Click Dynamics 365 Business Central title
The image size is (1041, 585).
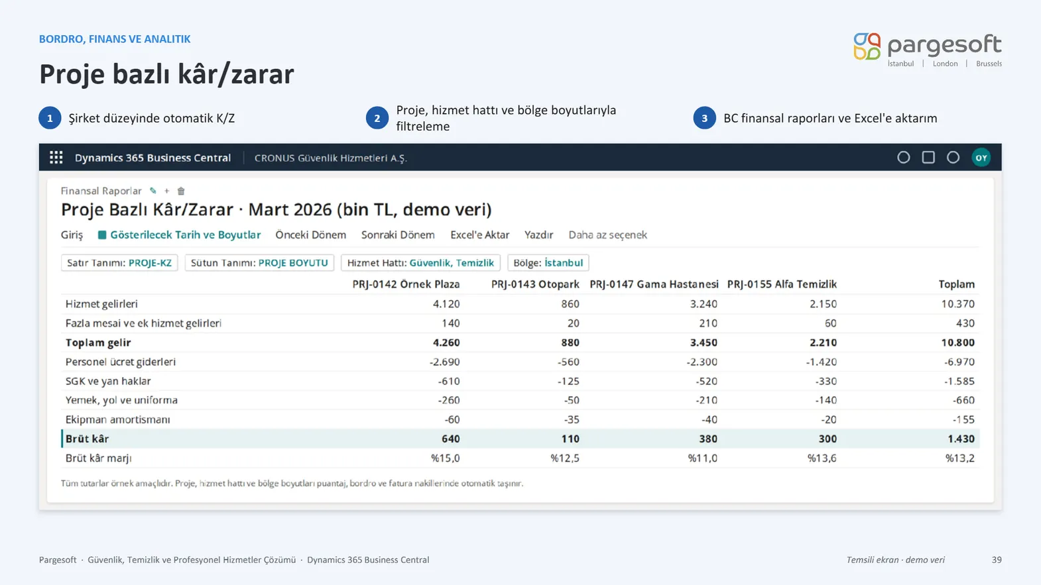point(153,158)
